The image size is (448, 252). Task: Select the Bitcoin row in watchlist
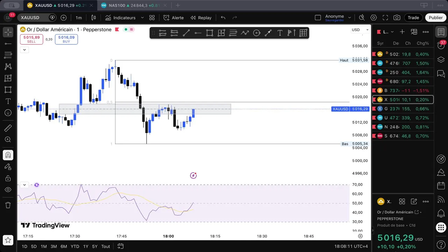point(403,91)
